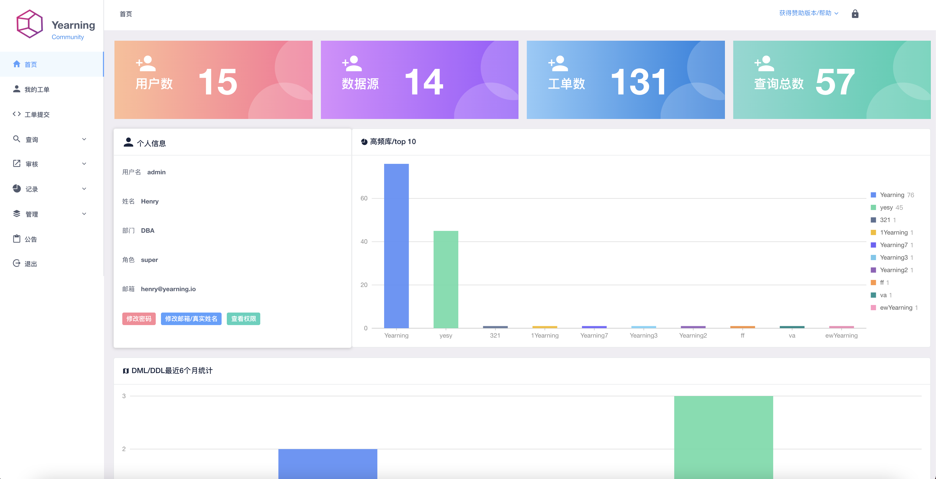Click the code brackets icon beside 工单提交
Screen dimensions: 936x479
[x=17, y=114]
